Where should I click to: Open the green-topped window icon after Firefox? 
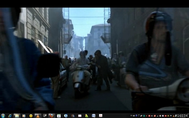pos(59,116)
